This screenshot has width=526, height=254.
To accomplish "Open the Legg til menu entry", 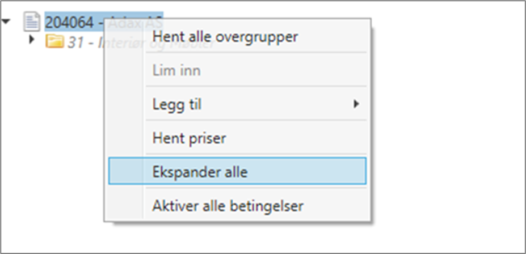I will (177, 104).
